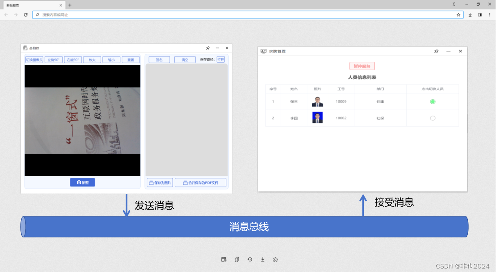Click the 工号 column header
The image size is (496, 273).
click(x=341, y=89)
